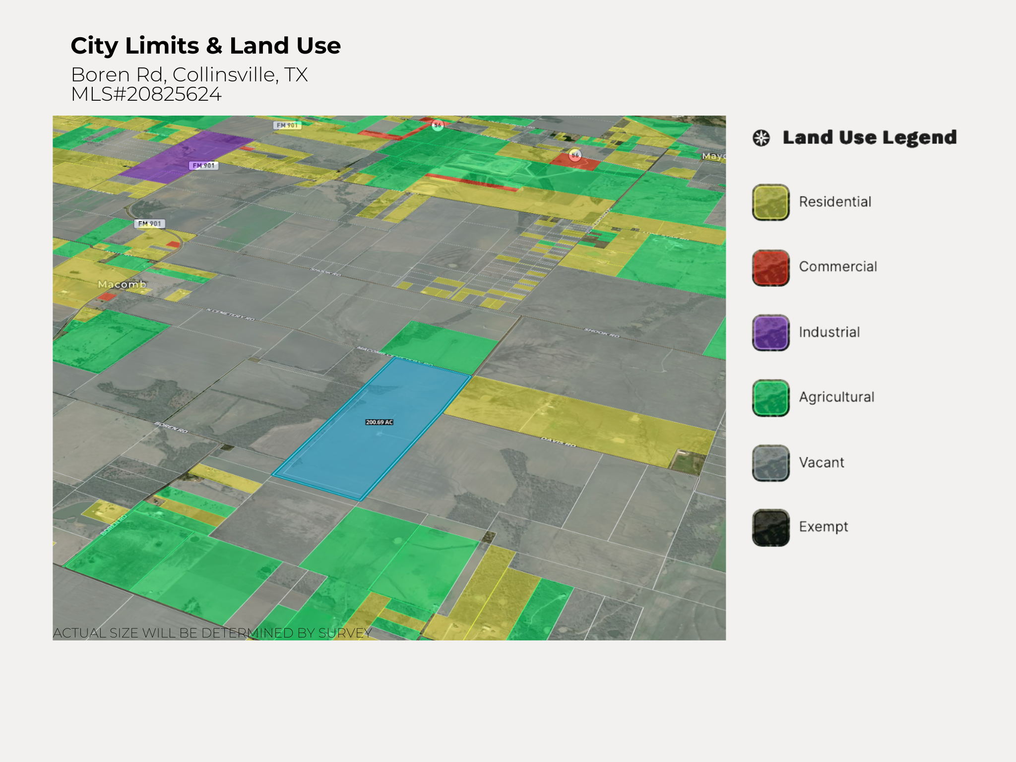Click the Residential legend text
This screenshot has height=762, width=1016.
pyautogui.click(x=835, y=202)
